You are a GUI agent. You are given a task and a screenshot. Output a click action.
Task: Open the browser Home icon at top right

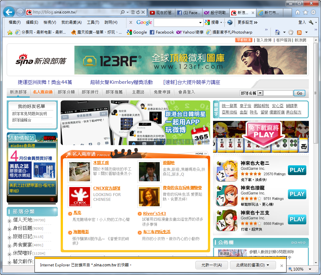click(298, 12)
